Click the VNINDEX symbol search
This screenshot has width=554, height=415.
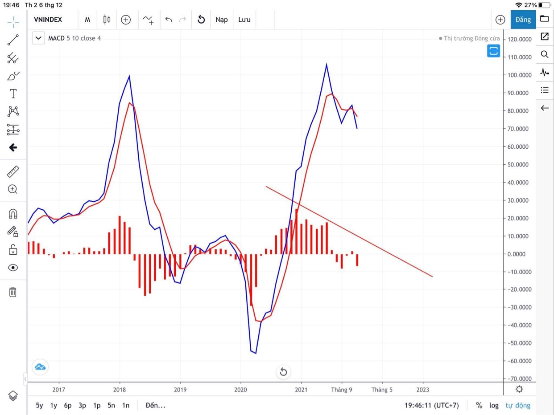(48, 20)
